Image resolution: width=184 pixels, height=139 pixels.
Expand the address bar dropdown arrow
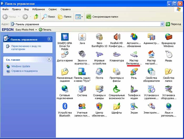click(162, 24)
